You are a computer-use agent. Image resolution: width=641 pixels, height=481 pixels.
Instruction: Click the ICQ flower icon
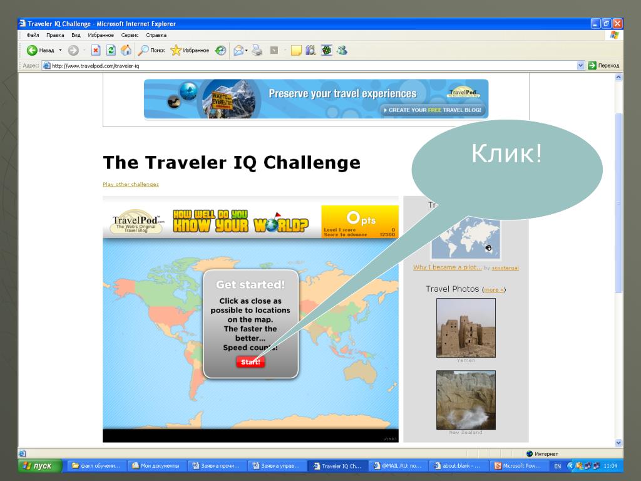(326, 50)
